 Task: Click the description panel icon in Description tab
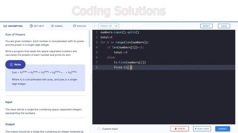click(x=5, y=26)
